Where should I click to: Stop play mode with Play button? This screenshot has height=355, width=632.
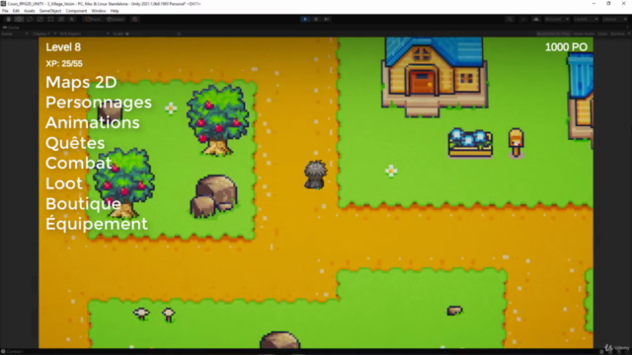tap(305, 20)
